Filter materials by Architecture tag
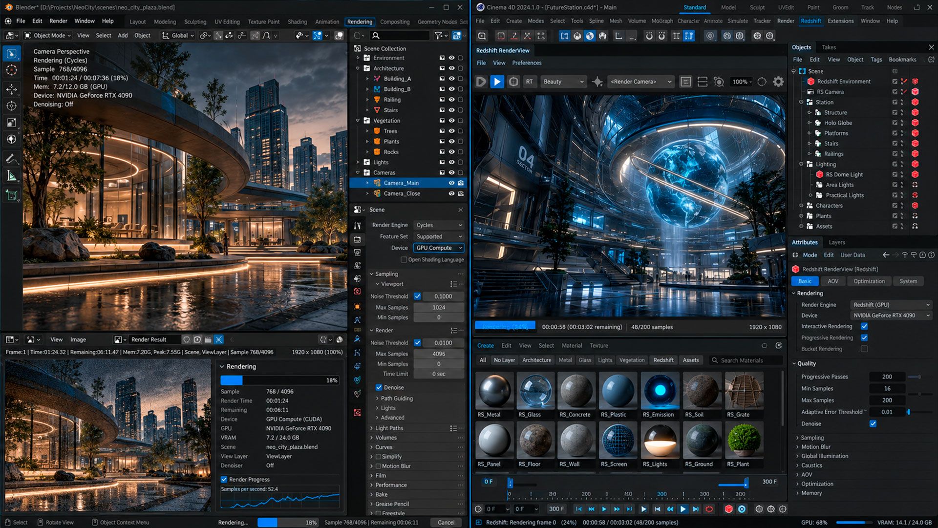Screen dimensions: 938x528 536,360
